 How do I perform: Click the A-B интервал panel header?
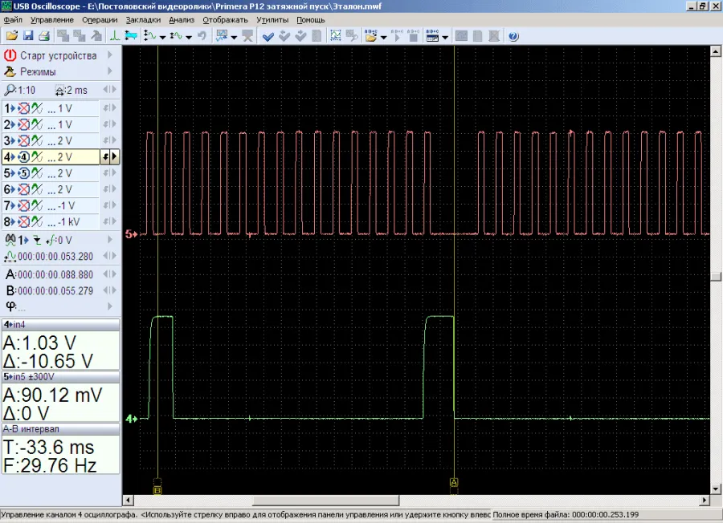point(60,428)
